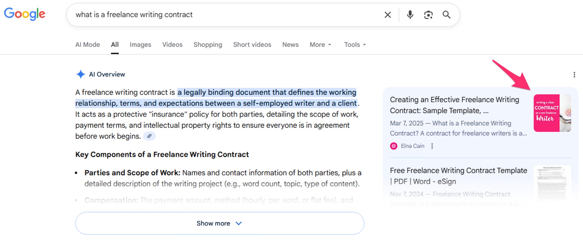
Task: Expand AI Overview with Show more
Action: (219, 223)
